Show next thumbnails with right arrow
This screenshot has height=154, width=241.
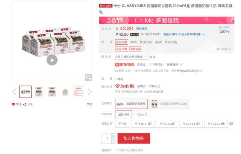[x=89, y=92]
